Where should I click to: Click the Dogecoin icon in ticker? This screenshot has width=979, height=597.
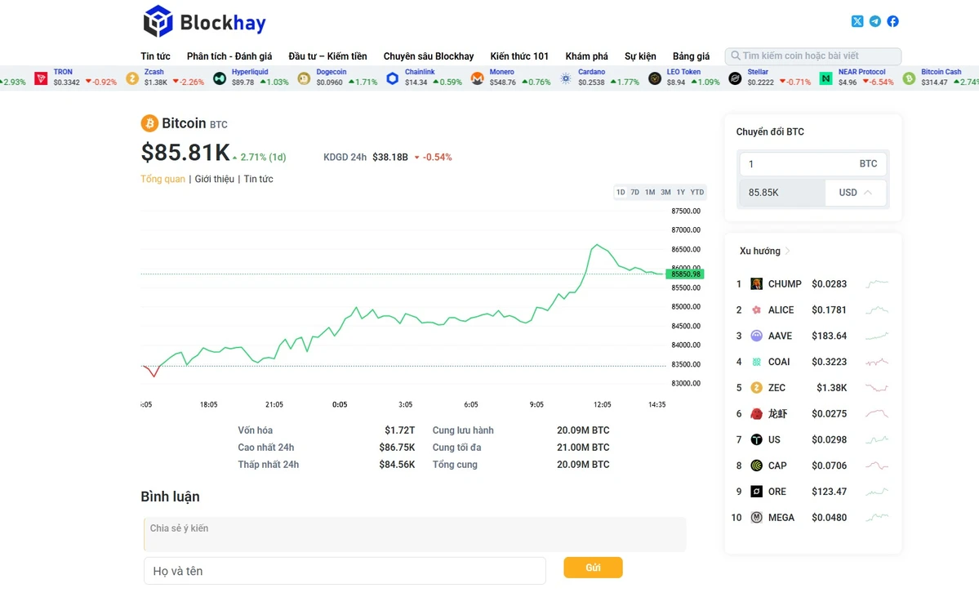tap(304, 78)
